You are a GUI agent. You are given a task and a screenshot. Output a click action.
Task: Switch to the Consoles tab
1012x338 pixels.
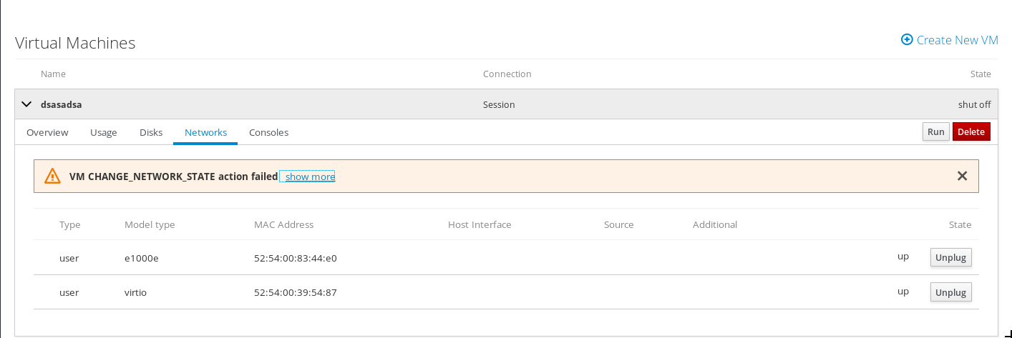click(x=268, y=132)
